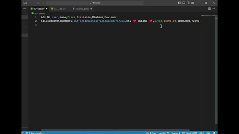Image resolution: width=239 pixels, height=134 pixels.
Task: Click line number 3 in gutter
Action: point(36,25)
